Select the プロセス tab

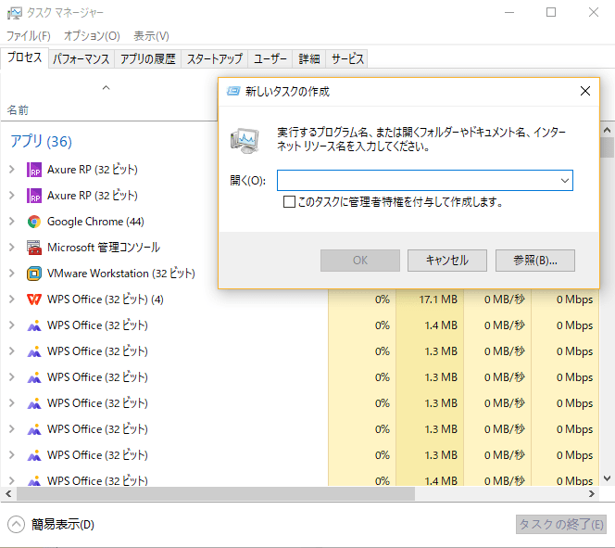pos(24,57)
